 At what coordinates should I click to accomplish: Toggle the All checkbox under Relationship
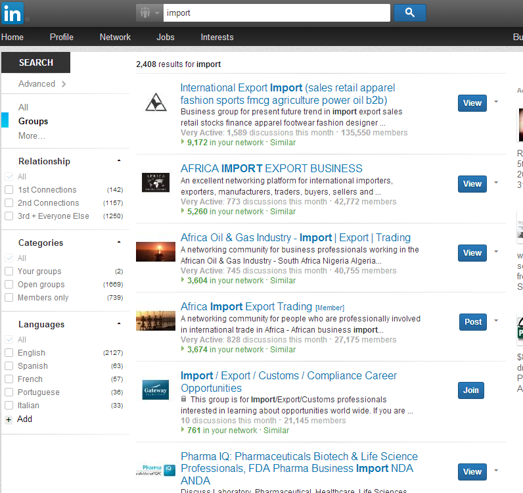pyautogui.click(x=9, y=177)
